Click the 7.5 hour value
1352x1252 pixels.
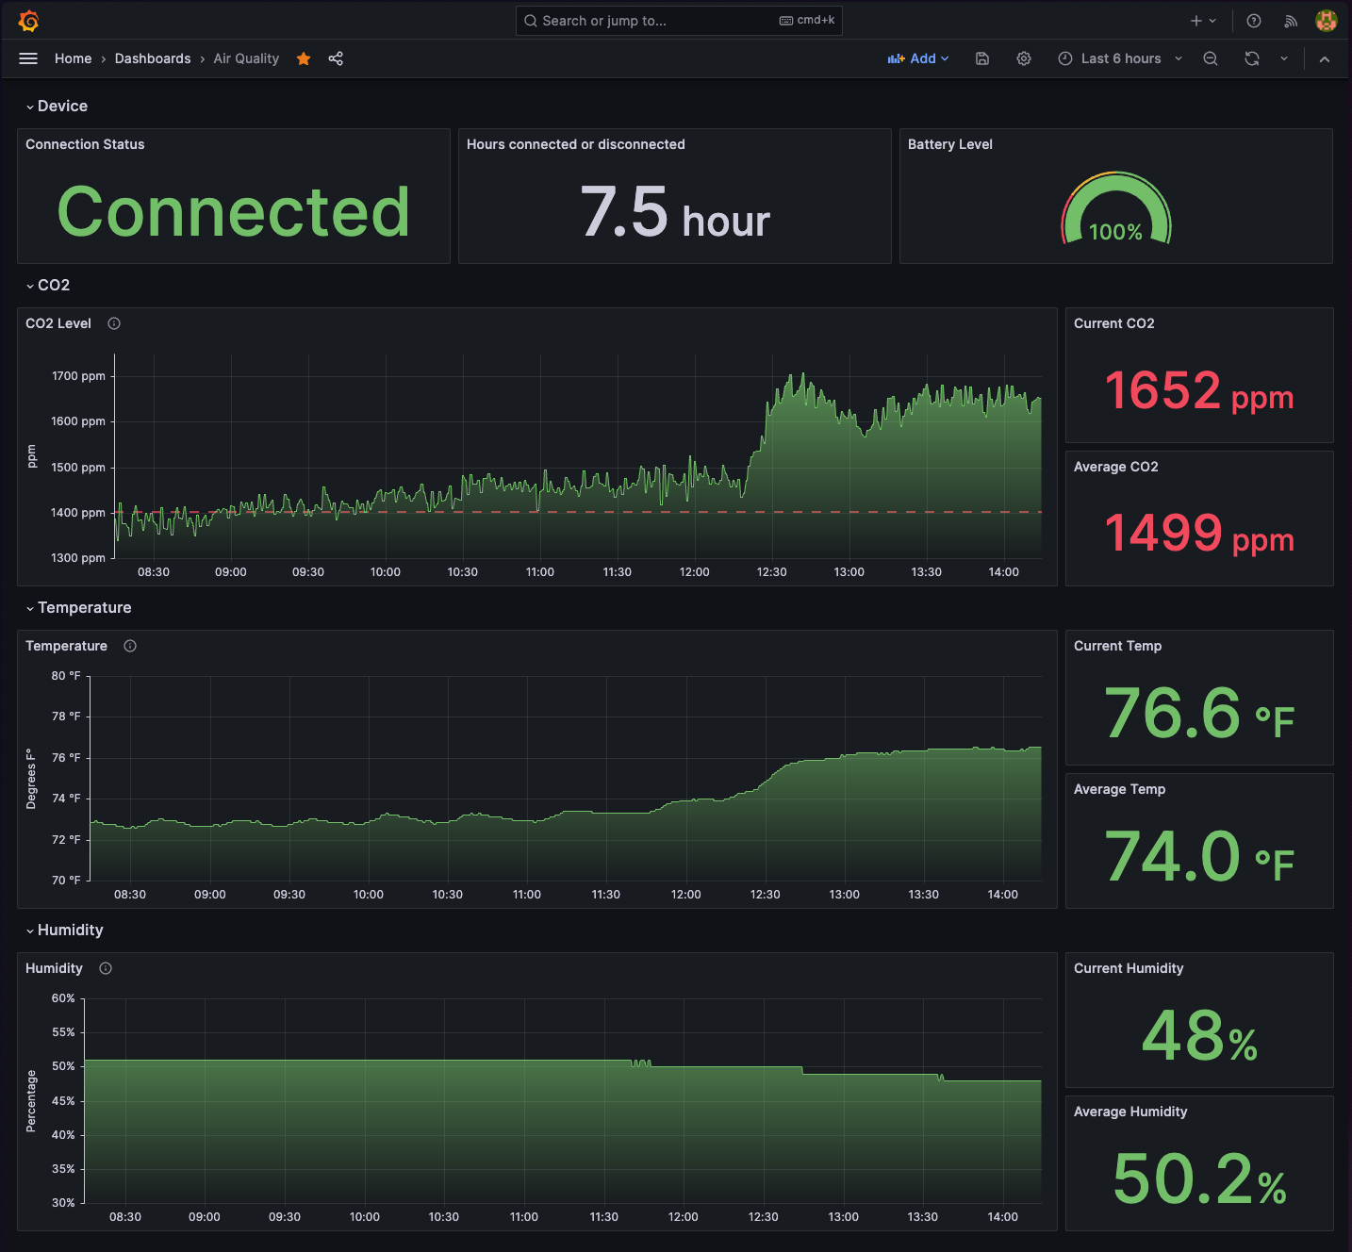click(675, 212)
